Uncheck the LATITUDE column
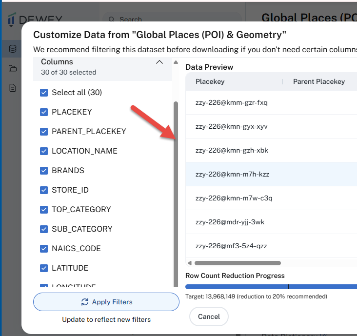 coord(44,268)
